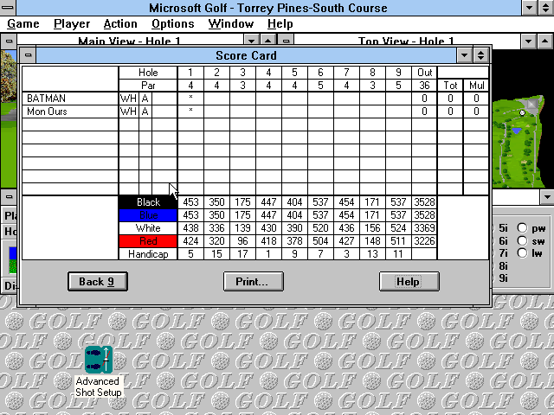Click the Score Card Help button
This screenshot has height=415, width=554.
409,282
